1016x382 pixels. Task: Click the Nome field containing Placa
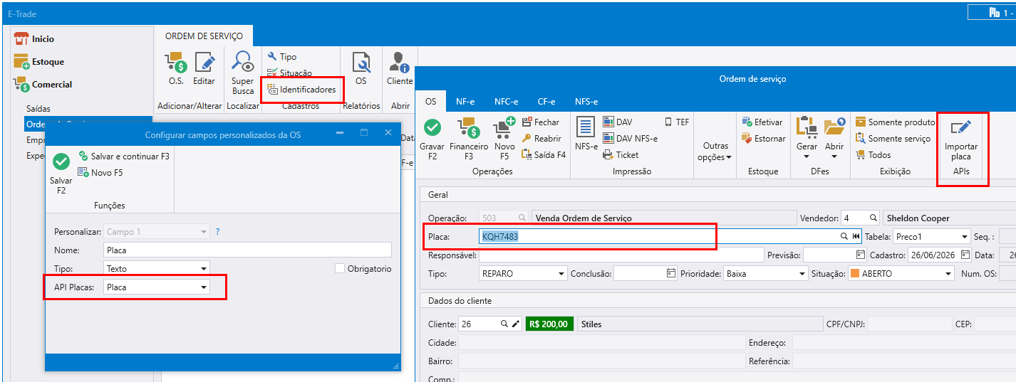coord(247,250)
